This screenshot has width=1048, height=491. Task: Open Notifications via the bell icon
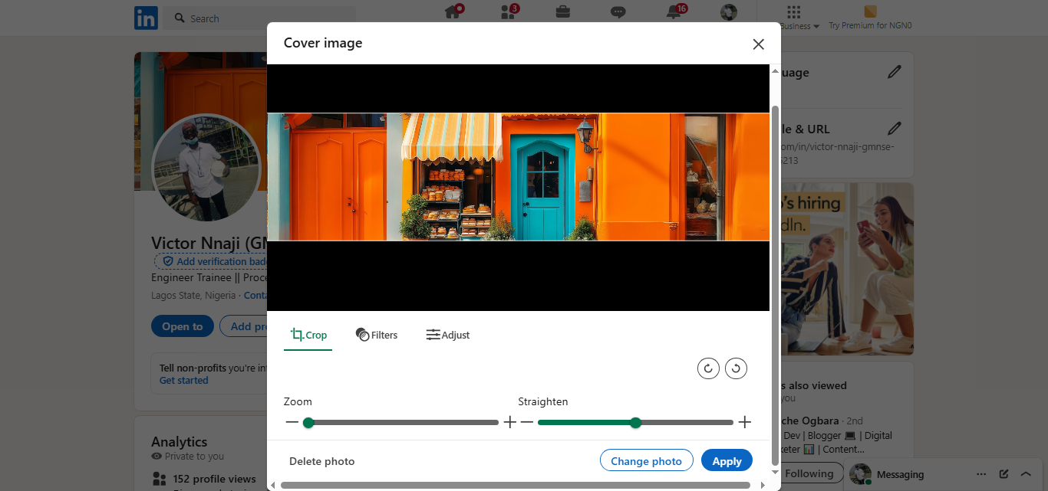pyautogui.click(x=673, y=12)
